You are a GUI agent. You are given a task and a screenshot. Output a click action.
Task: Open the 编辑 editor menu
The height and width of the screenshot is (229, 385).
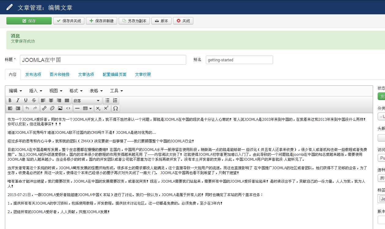point(16,91)
